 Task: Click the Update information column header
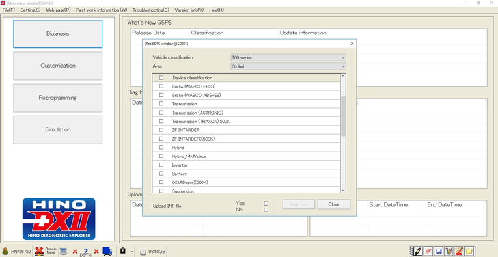coord(303,33)
